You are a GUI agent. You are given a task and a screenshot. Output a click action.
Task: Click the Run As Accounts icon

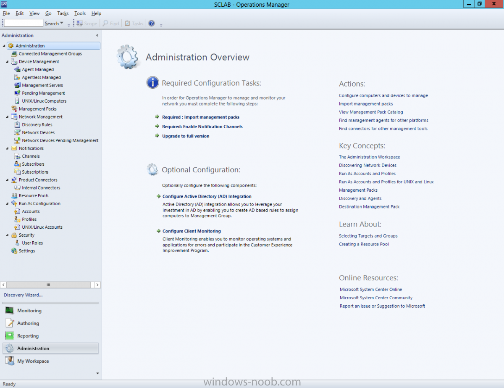point(17,211)
